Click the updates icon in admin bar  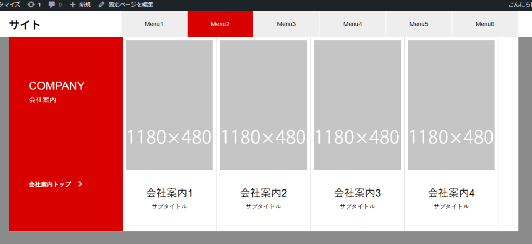31,5
